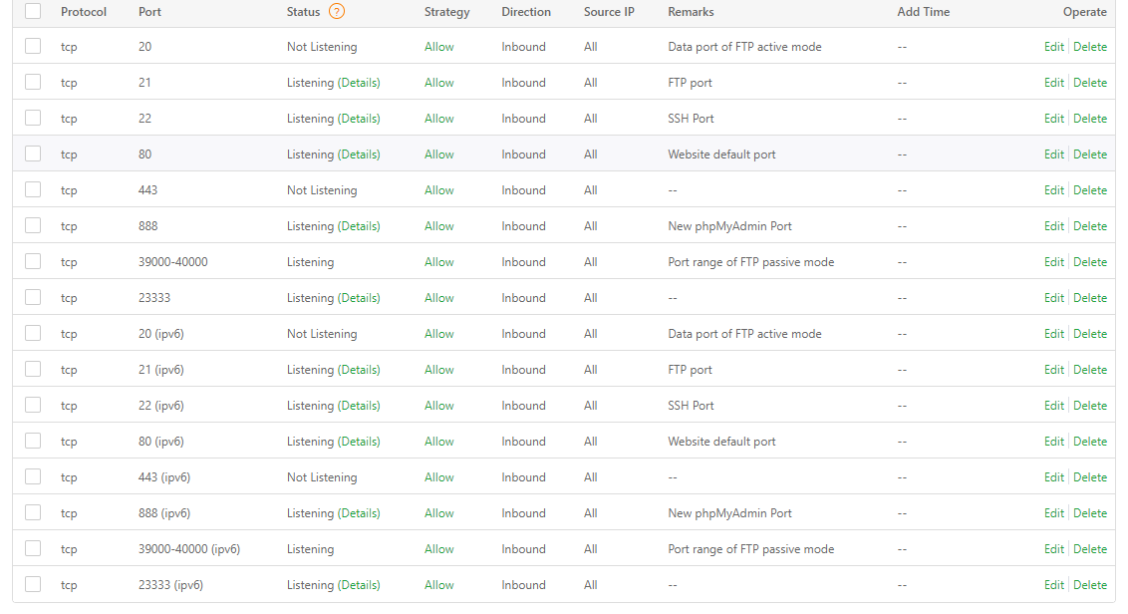Tick the select-all checkbox in header
This screenshot has width=1128, height=614.
[x=33, y=11]
